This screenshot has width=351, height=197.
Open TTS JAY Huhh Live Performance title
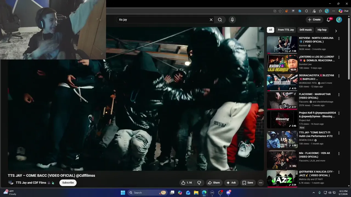coord(316,134)
